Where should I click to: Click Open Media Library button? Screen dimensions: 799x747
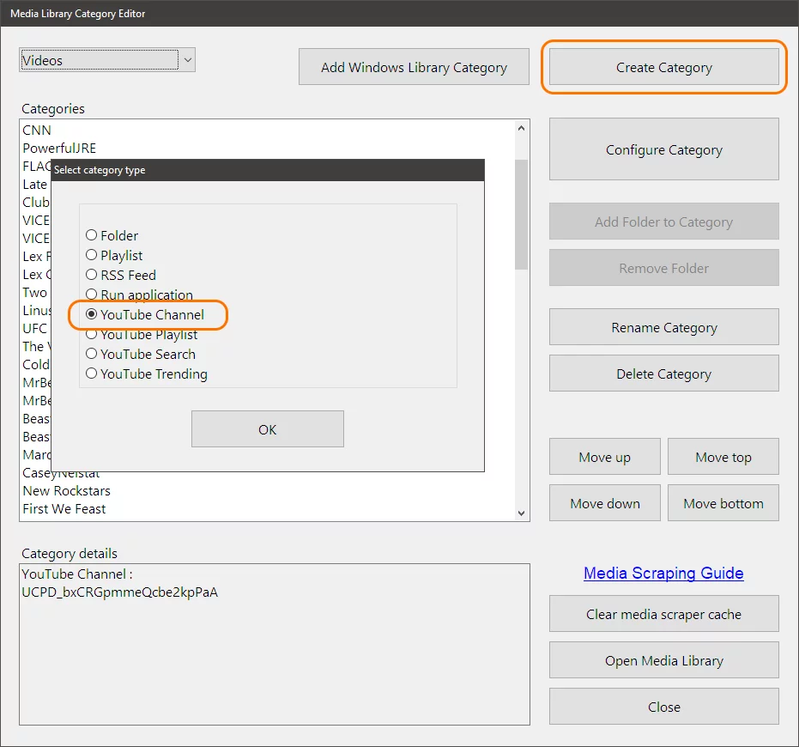click(664, 660)
